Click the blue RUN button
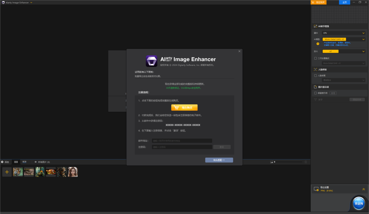This screenshot has width=369, height=214. tap(359, 203)
